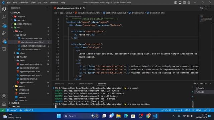Switch to the Problems panel tab
This screenshot has height=120, width=214.
pyautogui.click(x=60, y=84)
